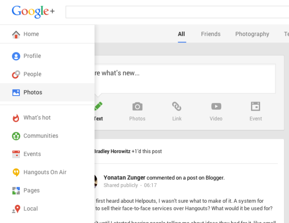Open Communities in the sidebar
The image size is (289, 223).
click(47, 136)
